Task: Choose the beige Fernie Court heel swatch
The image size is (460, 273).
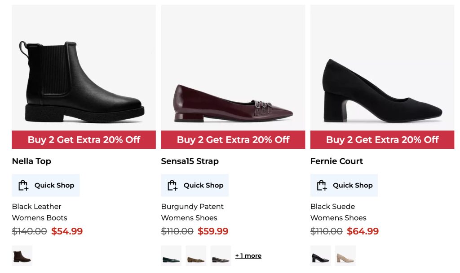Action: coord(345,256)
